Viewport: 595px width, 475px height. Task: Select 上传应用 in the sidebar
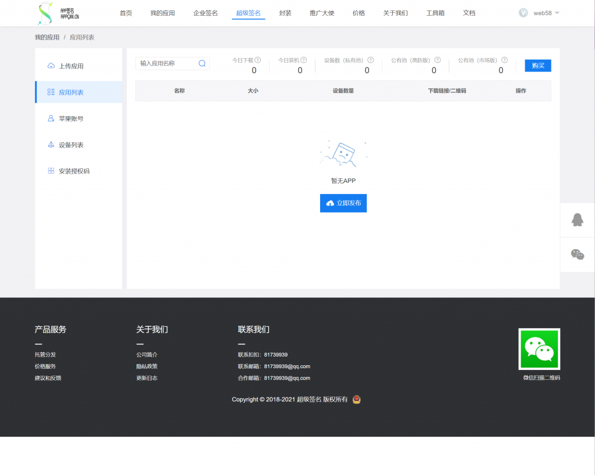tap(71, 66)
